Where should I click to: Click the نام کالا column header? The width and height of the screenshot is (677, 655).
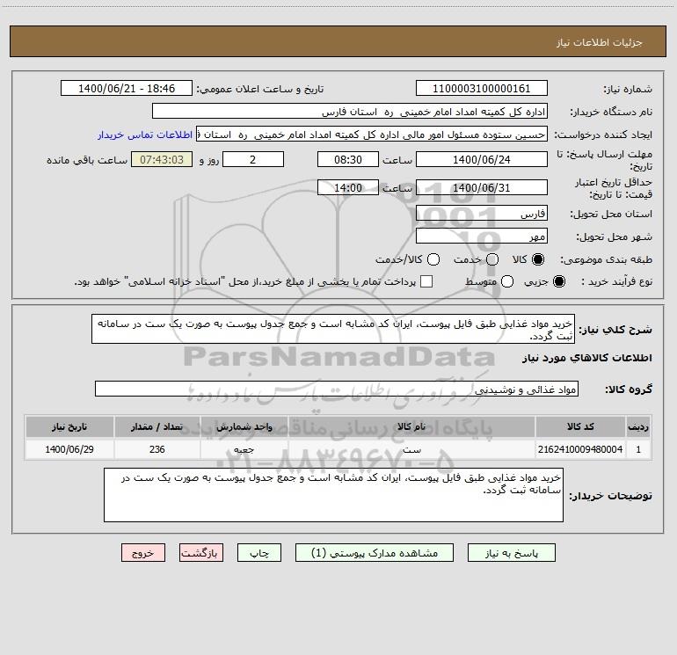[x=411, y=426]
